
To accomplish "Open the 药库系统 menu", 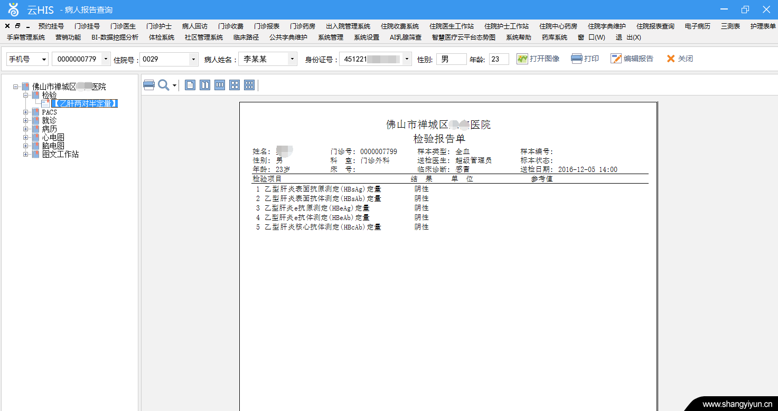I will [x=555, y=37].
